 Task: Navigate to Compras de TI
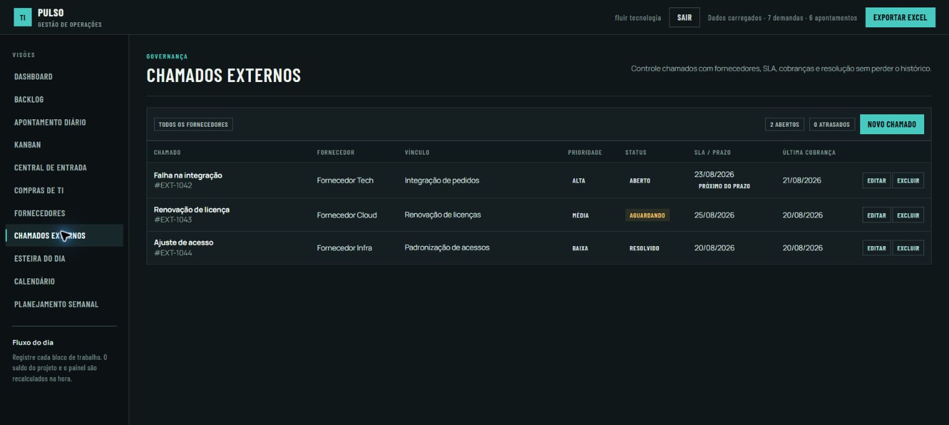39,190
